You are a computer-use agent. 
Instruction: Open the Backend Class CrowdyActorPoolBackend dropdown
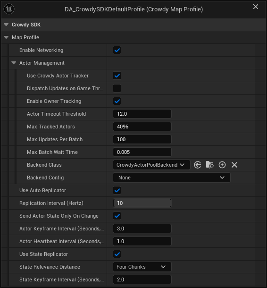(151, 165)
